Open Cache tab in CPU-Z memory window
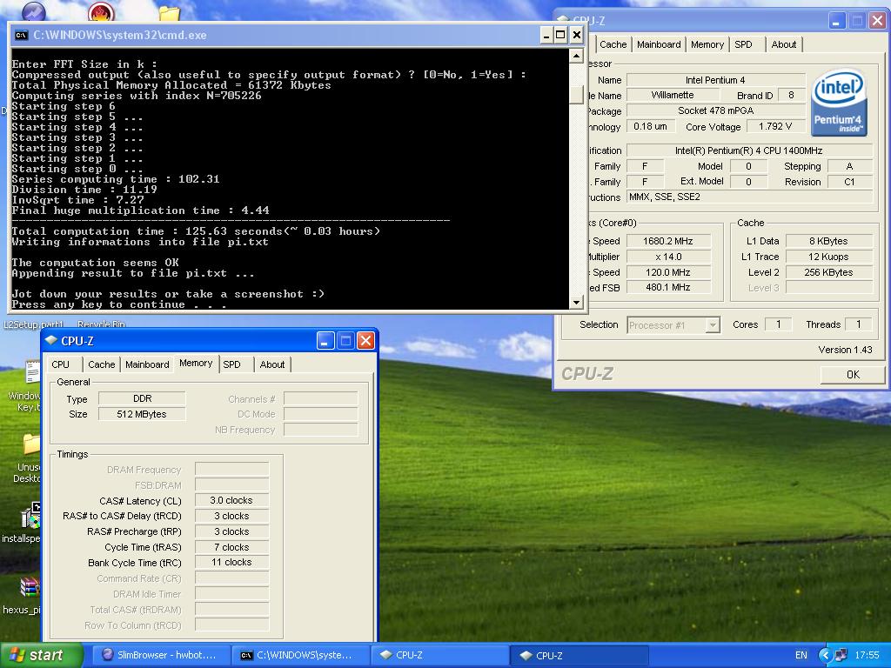 pyautogui.click(x=101, y=364)
